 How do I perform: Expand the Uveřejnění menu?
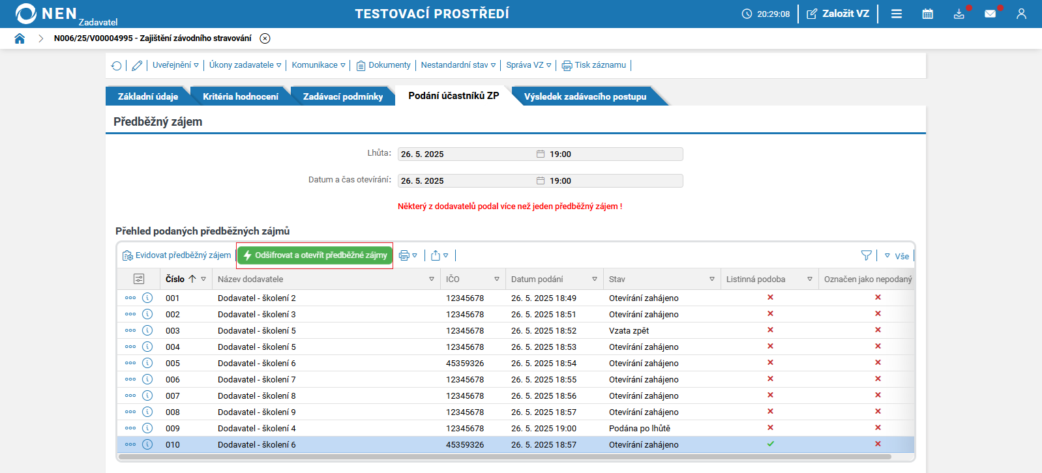tap(175, 65)
